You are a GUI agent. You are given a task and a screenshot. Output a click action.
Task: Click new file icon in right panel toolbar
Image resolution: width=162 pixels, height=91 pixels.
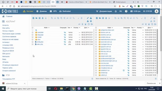point(97,18)
